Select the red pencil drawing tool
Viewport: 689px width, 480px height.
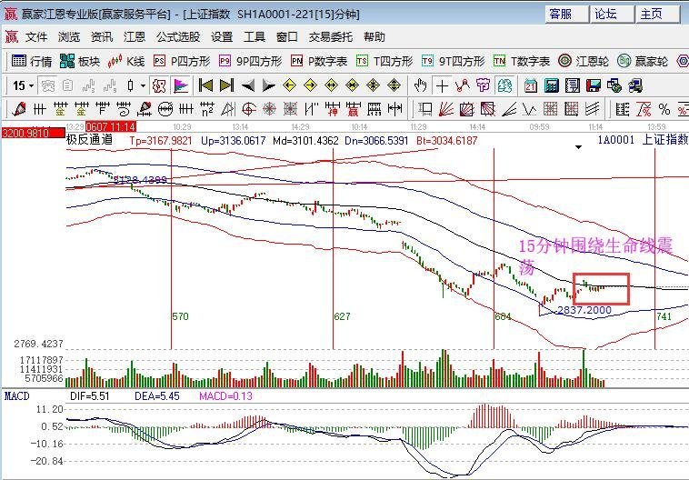click(x=18, y=109)
